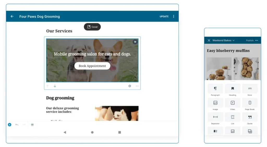The image size is (267, 147).
Task: Tap the white dog grooming photo
Action: pyautogui.click(x=117, y=113)
